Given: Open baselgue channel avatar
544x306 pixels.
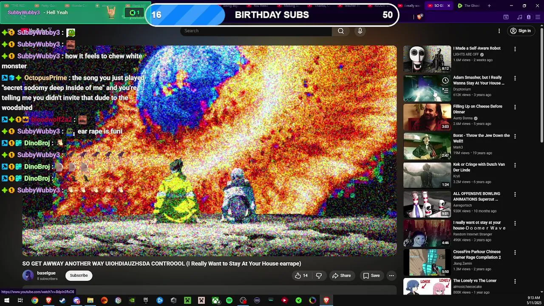Looking at the screenshot, I should (x=28, y=275).
